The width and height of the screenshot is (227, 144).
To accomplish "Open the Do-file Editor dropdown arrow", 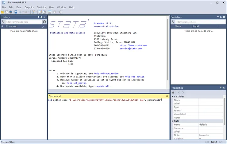I will pos(36,12).
